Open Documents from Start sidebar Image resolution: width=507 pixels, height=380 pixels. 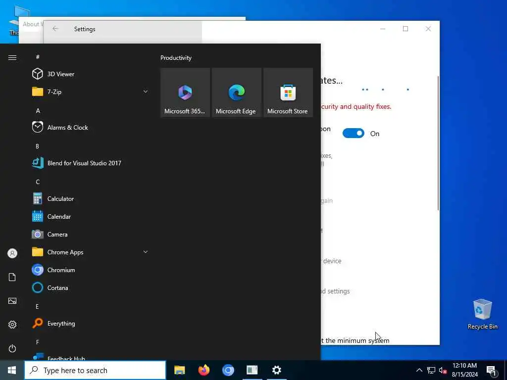[12, 277]
